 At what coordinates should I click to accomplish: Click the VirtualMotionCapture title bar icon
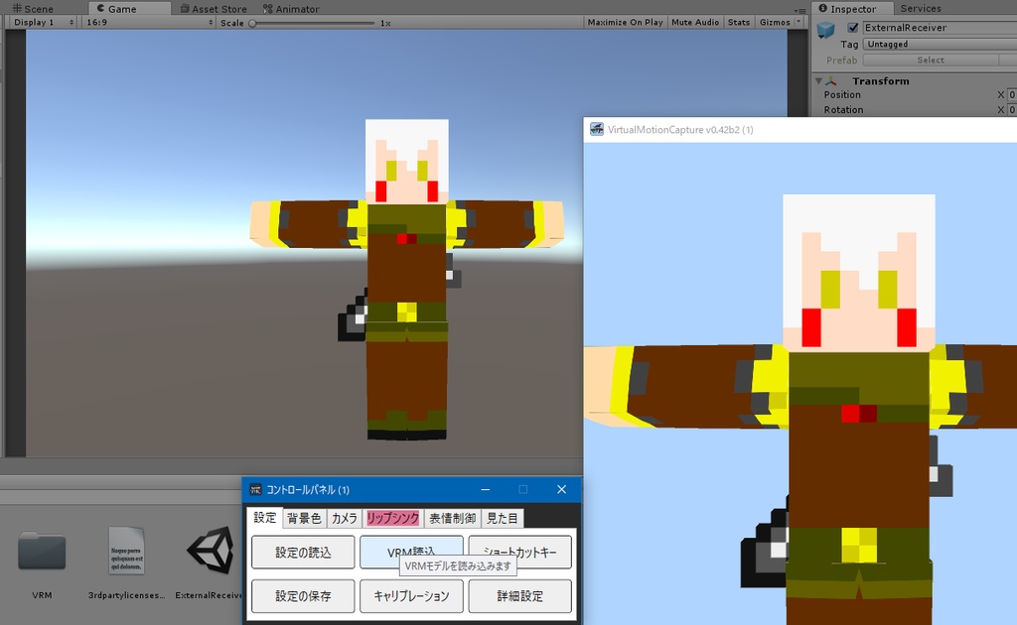coord(596,129)
